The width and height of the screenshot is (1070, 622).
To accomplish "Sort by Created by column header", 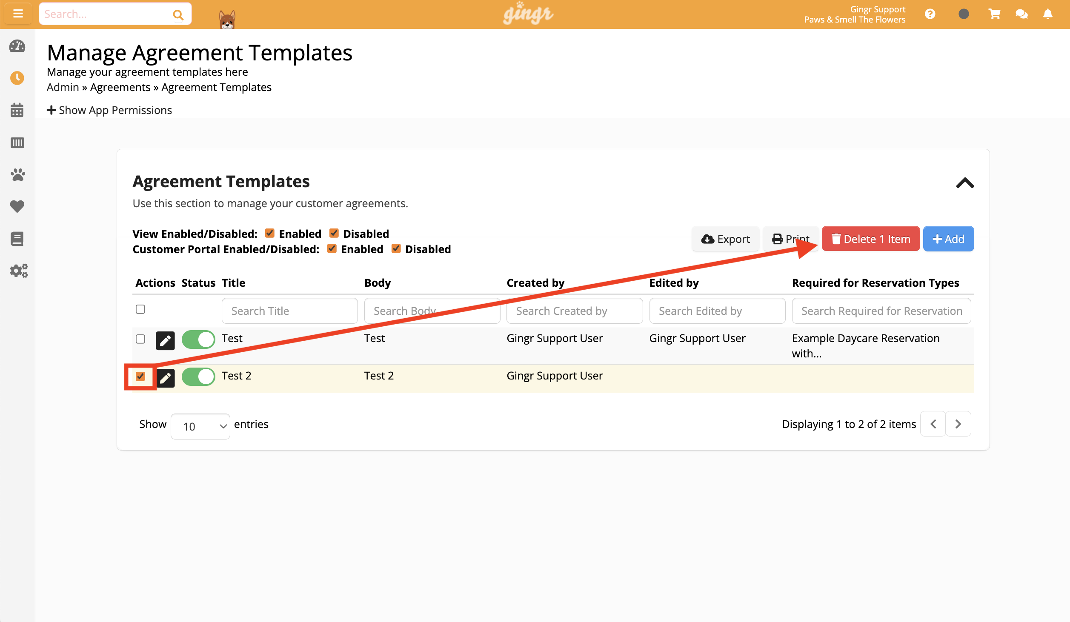I will 535,283.
